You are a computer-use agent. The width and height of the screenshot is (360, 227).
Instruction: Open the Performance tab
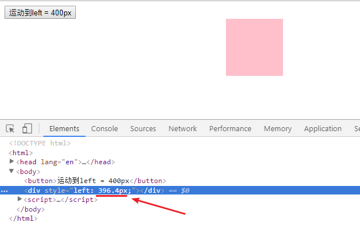click(230, 128)
